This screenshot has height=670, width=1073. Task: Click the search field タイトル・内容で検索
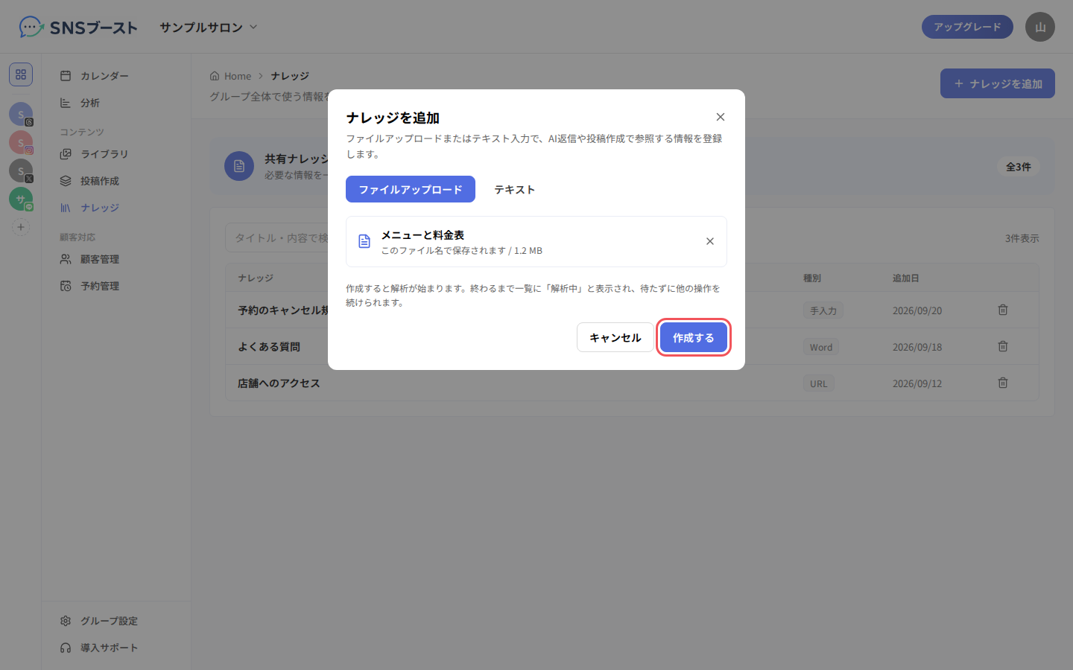click(277, 237)
